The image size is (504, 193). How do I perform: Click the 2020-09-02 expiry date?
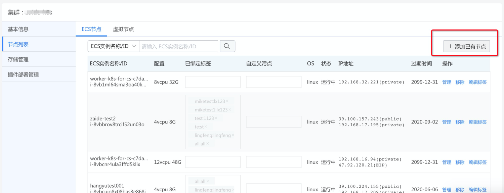pyautogui.click(x=424, y=122)
